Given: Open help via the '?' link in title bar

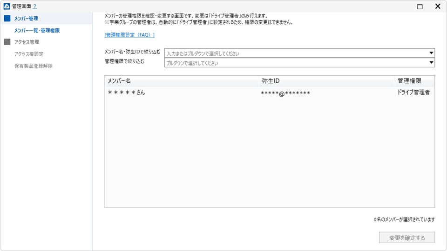Looking at the screenshot, I should 35,6.
